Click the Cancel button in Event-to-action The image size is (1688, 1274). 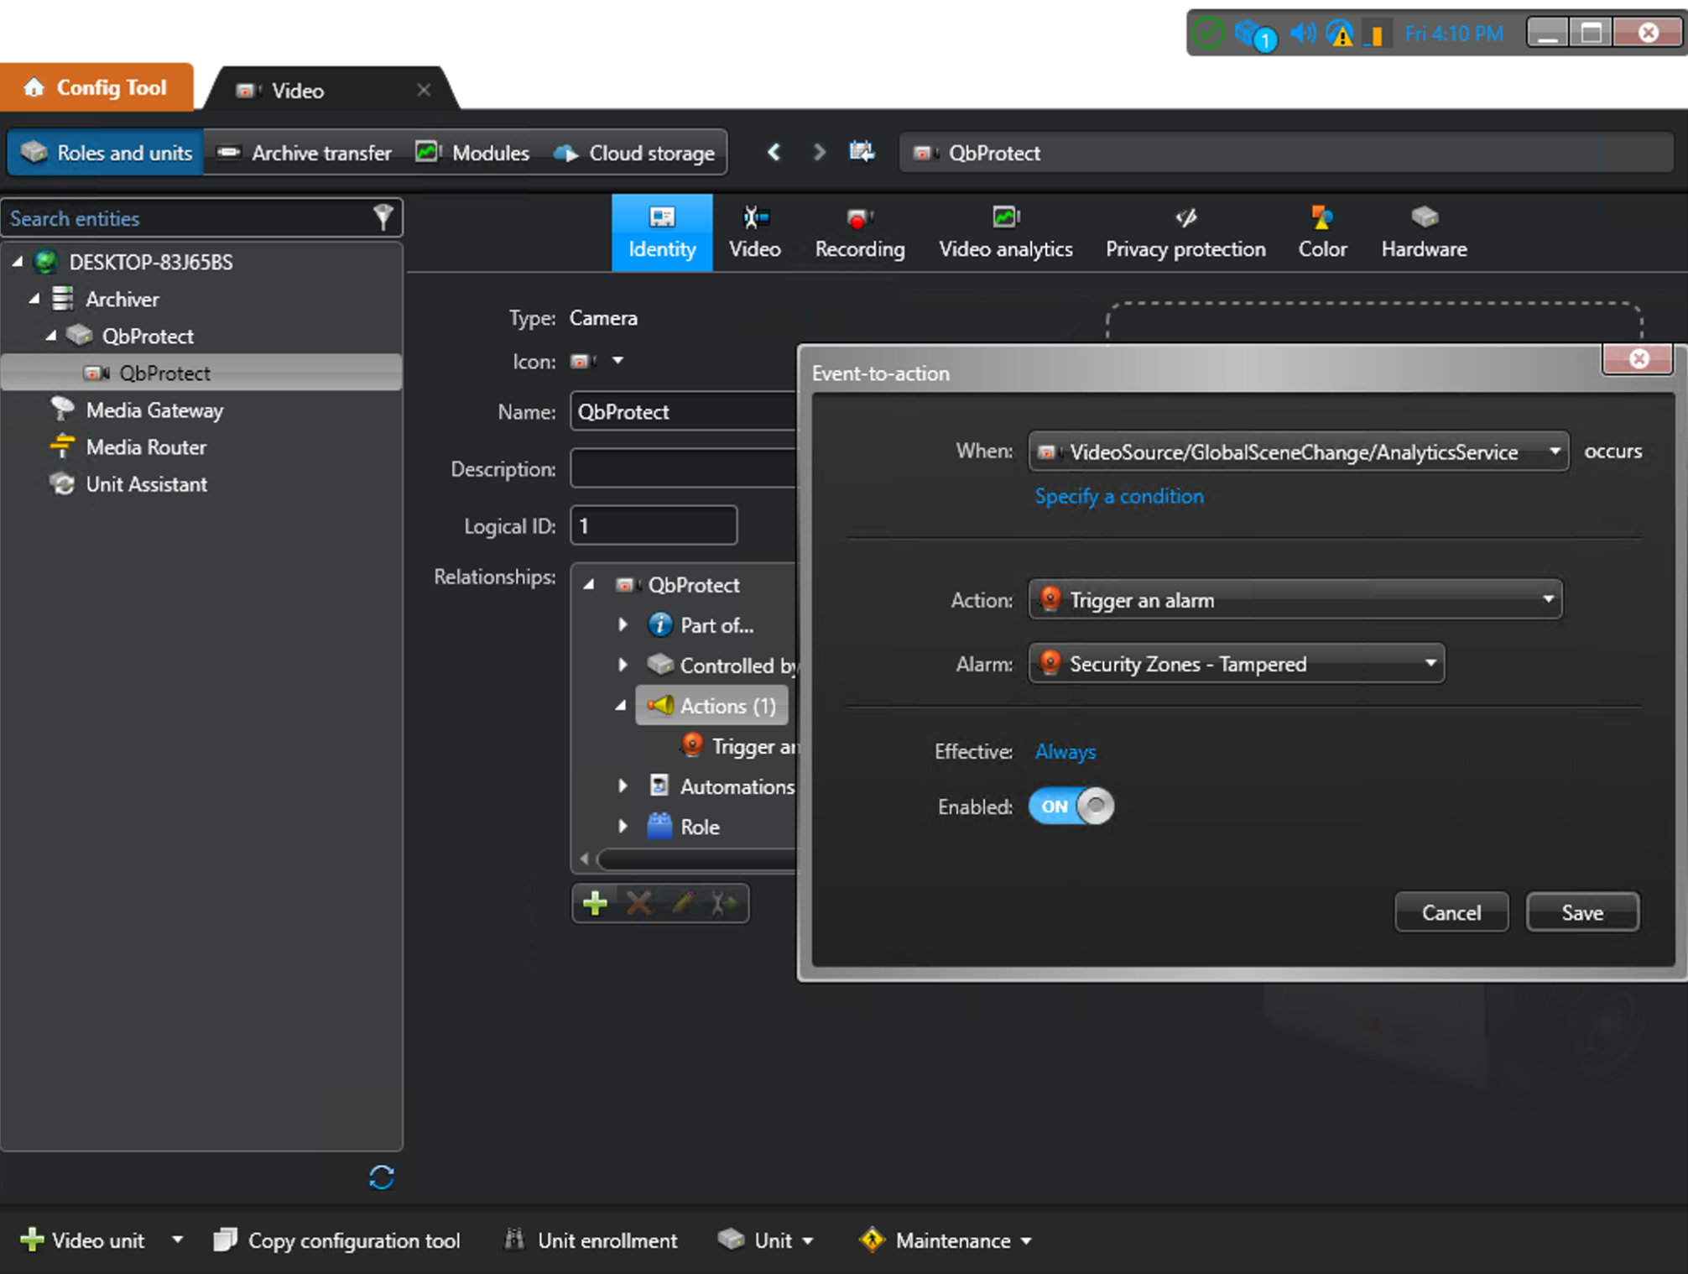pyautogui.click(x=1451, y=912)
